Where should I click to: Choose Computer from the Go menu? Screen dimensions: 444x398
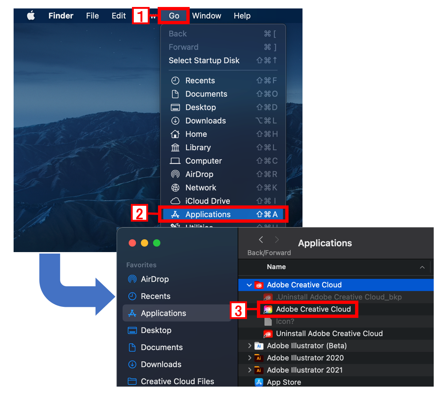point(223,161)
